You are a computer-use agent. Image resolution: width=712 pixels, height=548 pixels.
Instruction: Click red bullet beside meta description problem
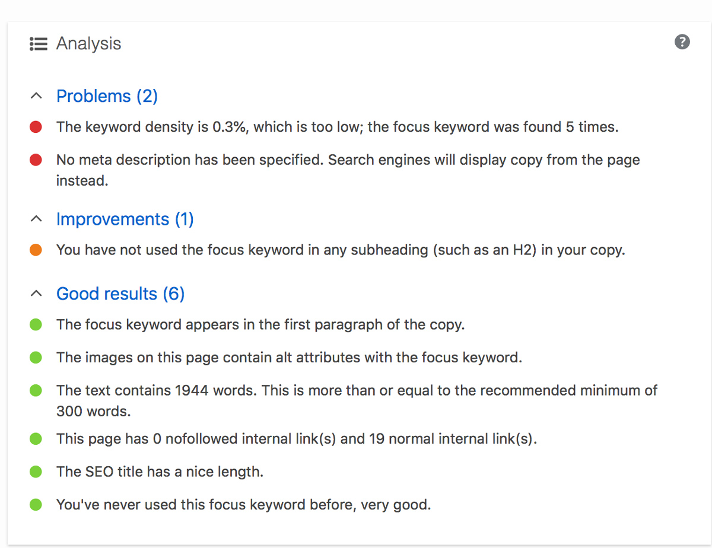click(36, 160)
